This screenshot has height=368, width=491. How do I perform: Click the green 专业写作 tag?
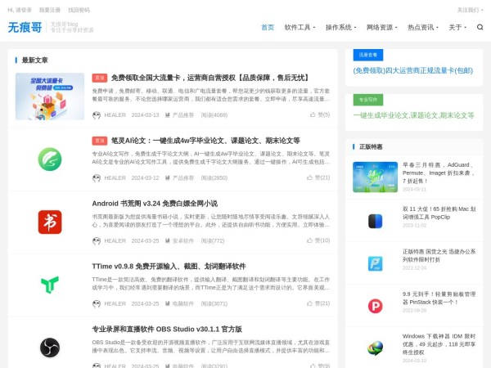368,100
